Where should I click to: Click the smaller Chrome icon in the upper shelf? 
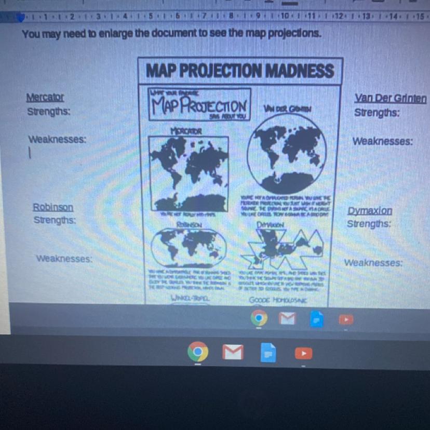pyautogui.click(x=259, y=318)
